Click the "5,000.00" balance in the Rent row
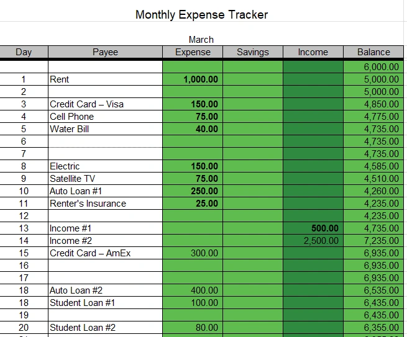This screenshot has height=337, width=407. pos(373,79)
